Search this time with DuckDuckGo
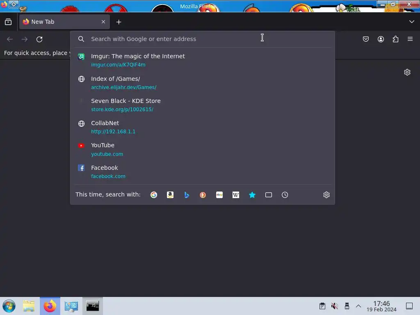This screenshot has width=420, height=315. pos(203,195)
